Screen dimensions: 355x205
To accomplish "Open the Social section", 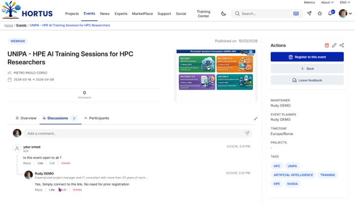I will 181,14.
